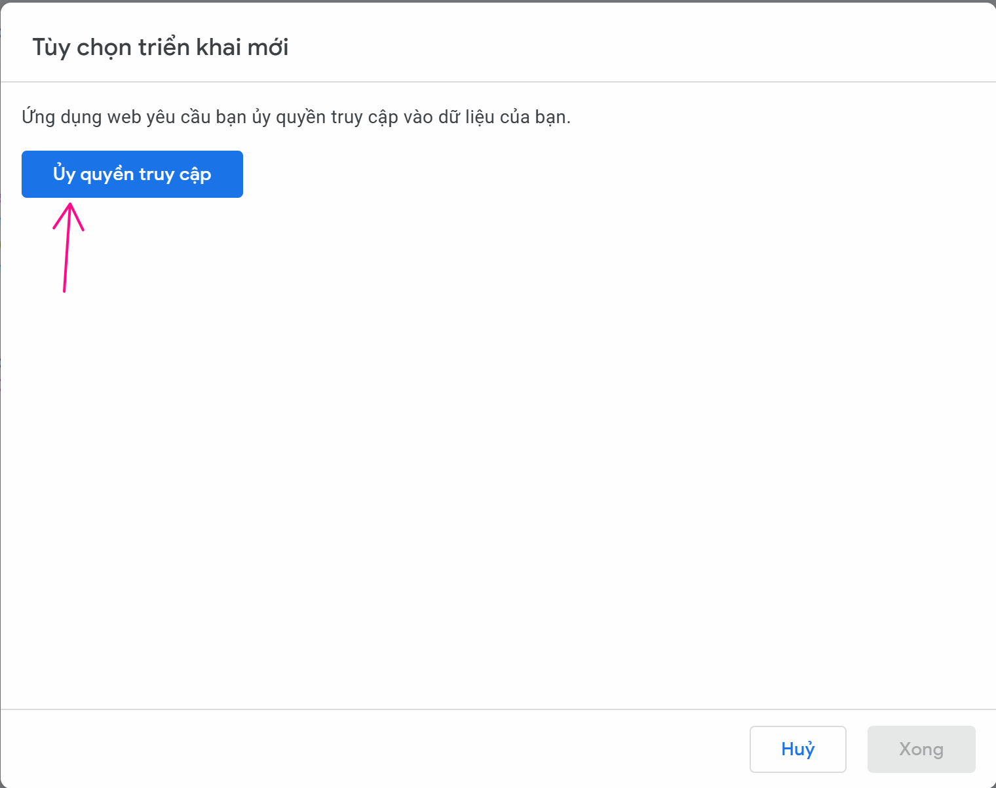Image resolution: width=996 pixels, height=788 pixels.
Task: Click the phrase "dữ liệu của bạn" in the message
Action: tap(504, 117)
